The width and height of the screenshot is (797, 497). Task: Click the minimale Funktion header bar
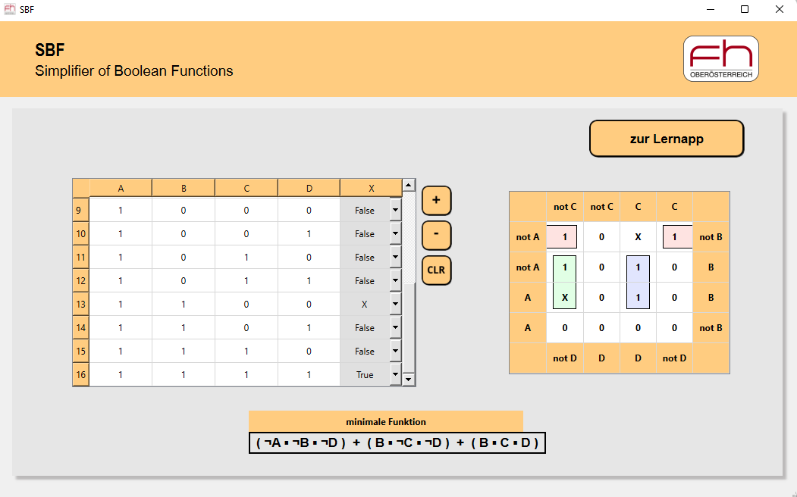pos(386,421)
